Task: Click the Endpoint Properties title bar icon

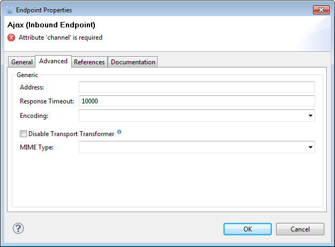Action: [x=10, y=10]
